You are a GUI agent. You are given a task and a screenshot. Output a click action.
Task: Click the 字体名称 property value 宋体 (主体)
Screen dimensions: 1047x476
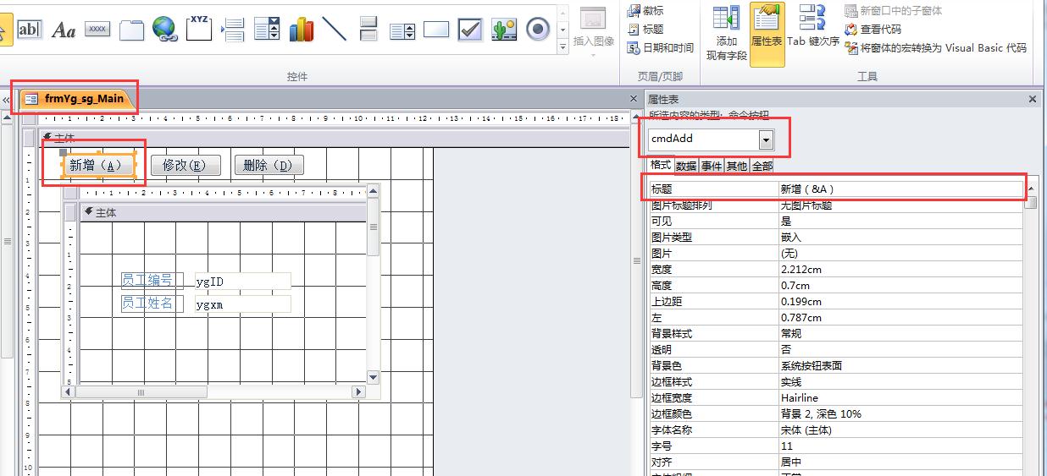pyautogui.click(x=900, y=430)
